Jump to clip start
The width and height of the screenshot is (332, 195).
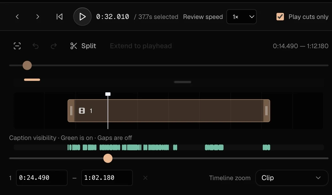pos(60,17)
